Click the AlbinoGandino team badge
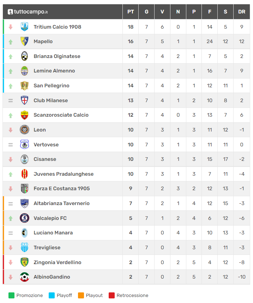This screenshot has height=303, width=253. [24, 277]
